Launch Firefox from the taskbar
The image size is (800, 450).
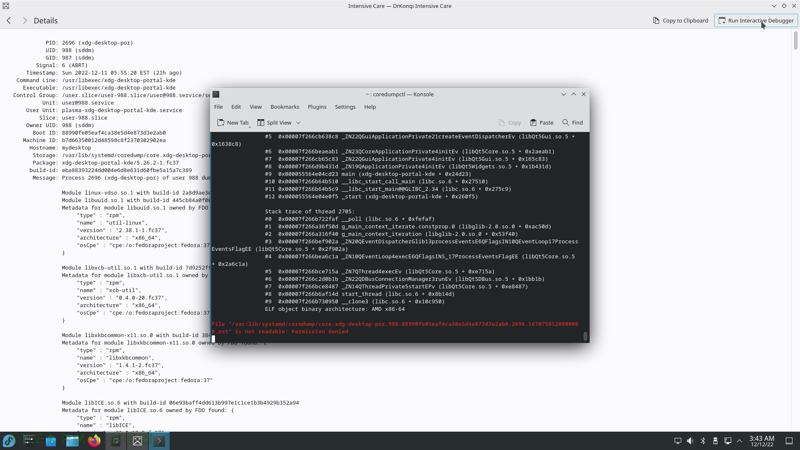[94, 441]
